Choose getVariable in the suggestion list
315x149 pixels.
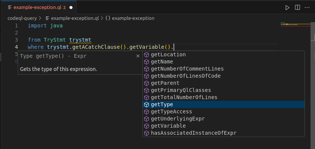coord(224,126)
